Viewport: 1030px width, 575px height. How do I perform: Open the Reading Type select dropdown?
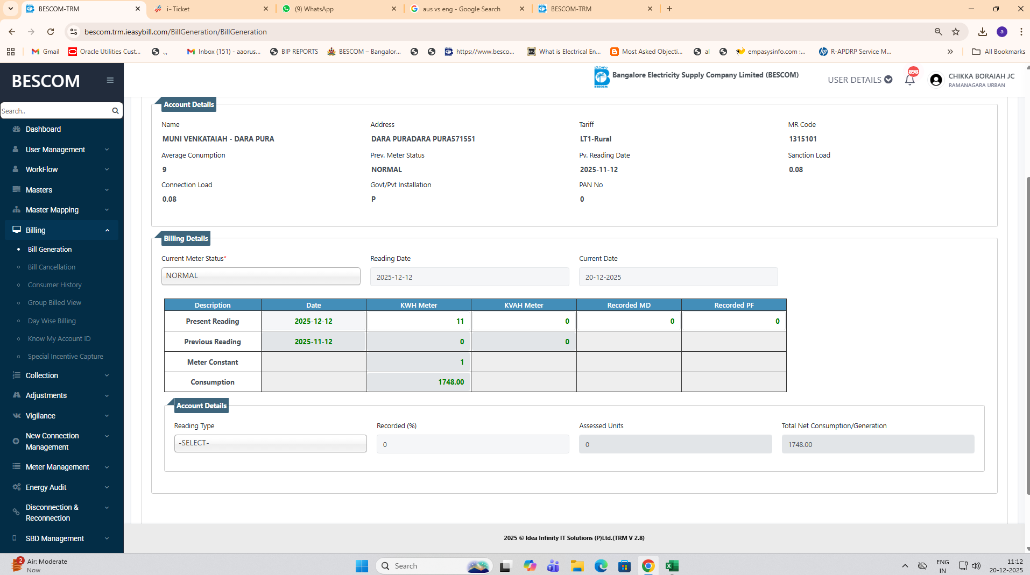click(270, 443)
